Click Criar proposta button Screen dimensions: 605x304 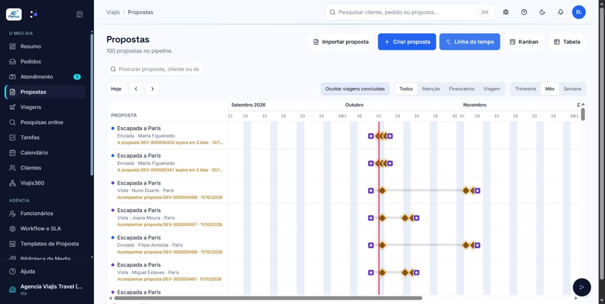[407, 41]
